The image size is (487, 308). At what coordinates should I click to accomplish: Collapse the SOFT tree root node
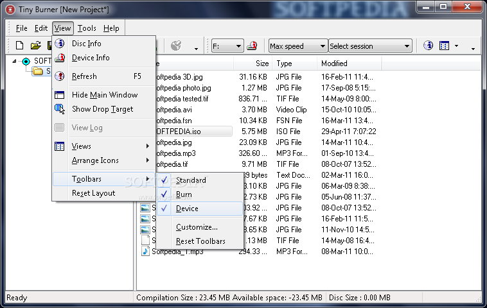[14, 61]
